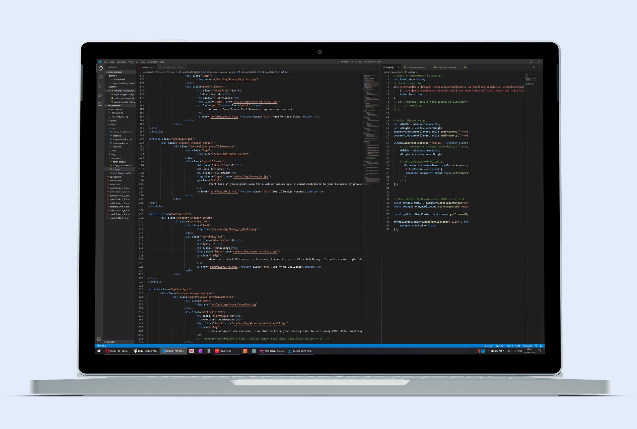Collapse the javascript folder in the explorer
637x429 pixels.
(116, 158)
